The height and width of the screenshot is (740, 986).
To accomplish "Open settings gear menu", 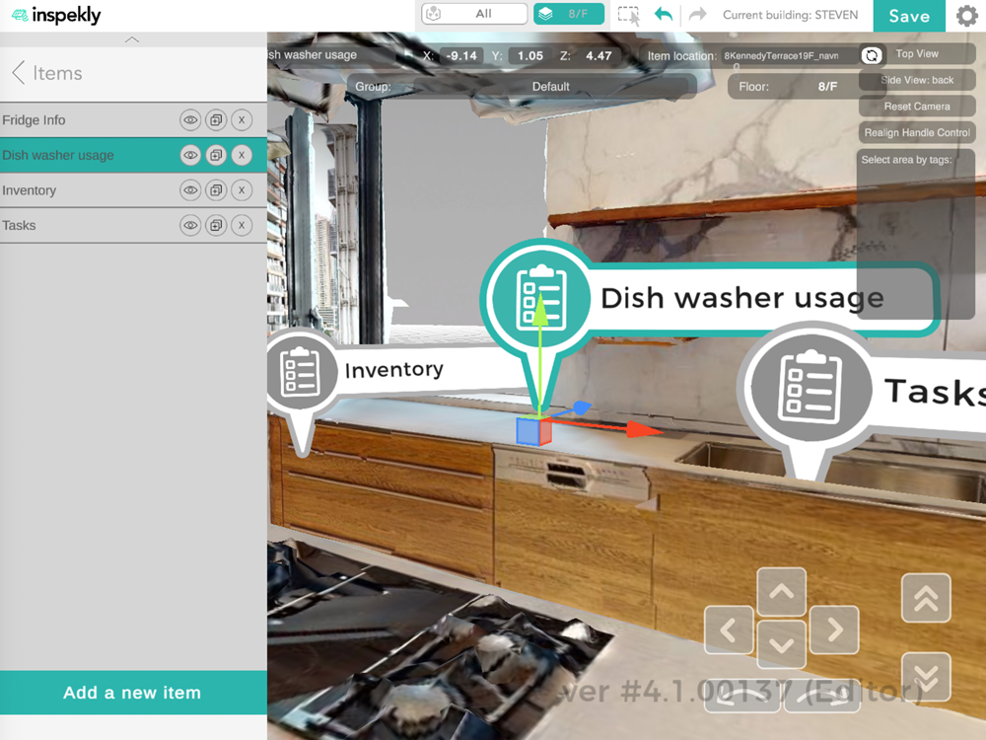I will click(x=967, y=16).
